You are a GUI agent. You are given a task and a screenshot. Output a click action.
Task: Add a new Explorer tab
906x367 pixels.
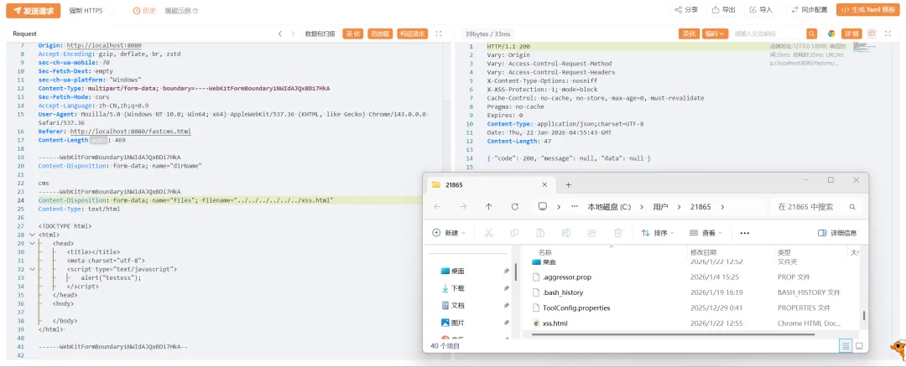click(x=568, y=184)
